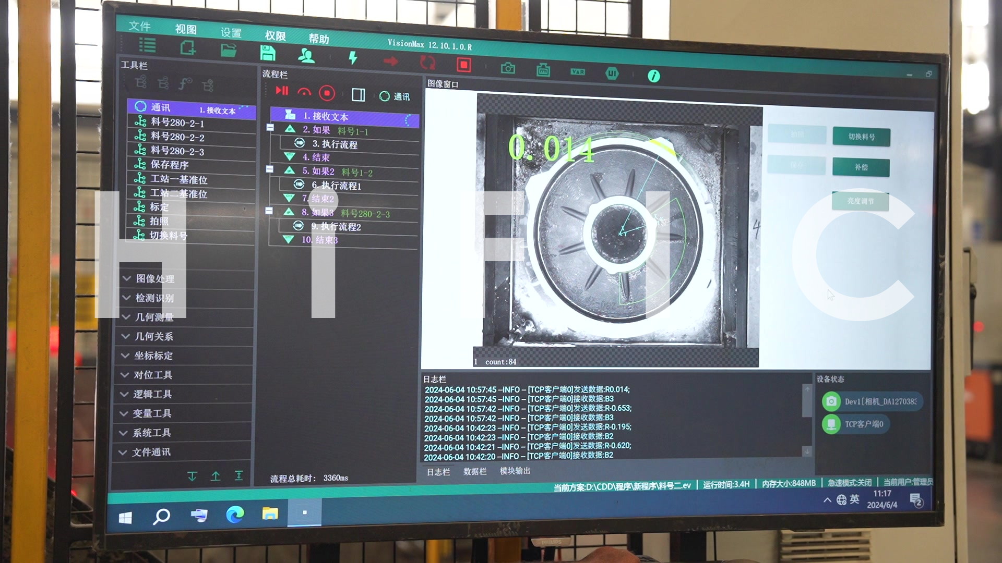Click the new solution page icon
Screen dimensions: 1002x563
click(x=188, y=48)
